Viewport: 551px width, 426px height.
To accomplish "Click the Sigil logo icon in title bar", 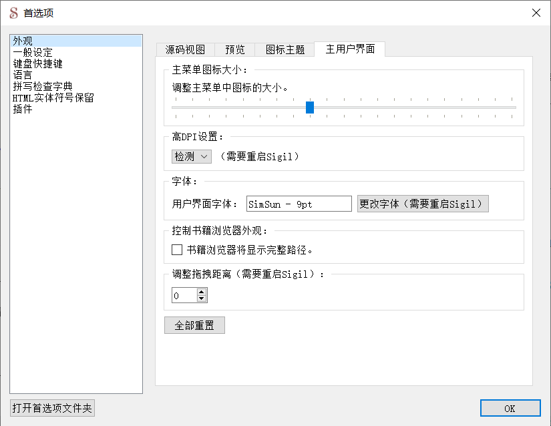I will 12,12.
